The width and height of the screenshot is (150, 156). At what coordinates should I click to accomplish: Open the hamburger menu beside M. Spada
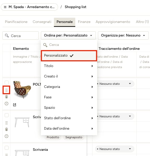tap(5, 7)
